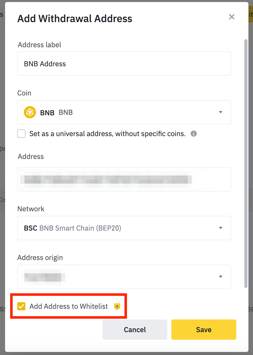Click the universal address label text
This screenshot has width=253, height=355.
click(107, 134)
